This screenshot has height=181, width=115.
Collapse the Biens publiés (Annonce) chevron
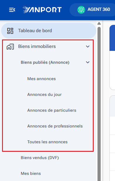coord(88,62)
